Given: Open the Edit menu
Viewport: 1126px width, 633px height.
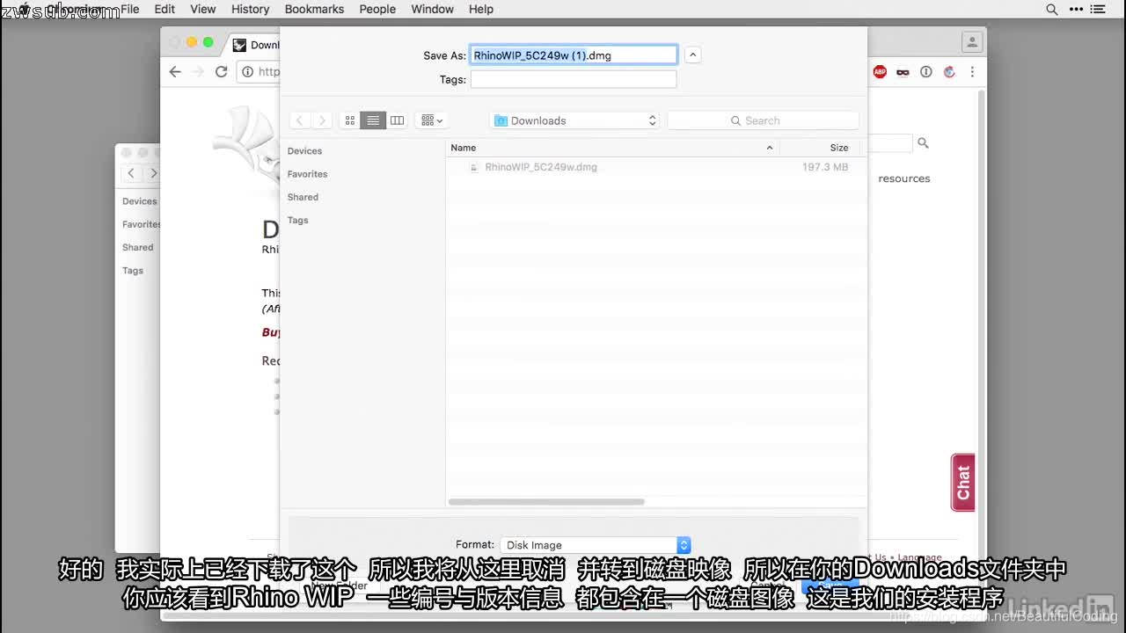Looking at the screenshot, I should pyautogui.click(x=165, y=9).
